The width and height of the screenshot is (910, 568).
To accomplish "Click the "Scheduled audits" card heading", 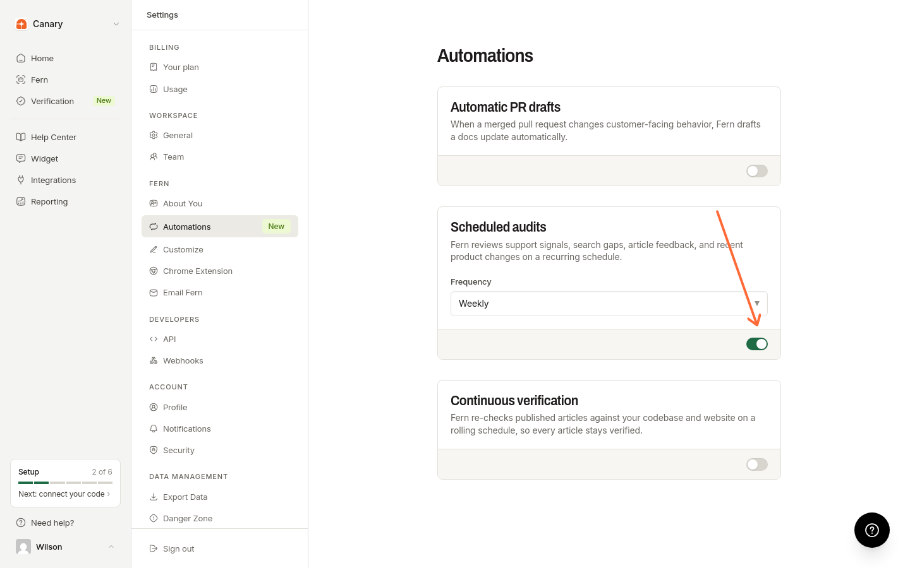I will (499, 227).
